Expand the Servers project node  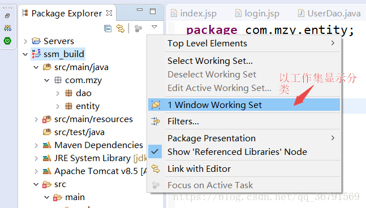(x=25, y=41)
